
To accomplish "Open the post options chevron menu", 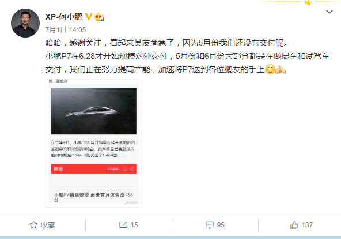I will pyautogui.click(x=329, y=12).
